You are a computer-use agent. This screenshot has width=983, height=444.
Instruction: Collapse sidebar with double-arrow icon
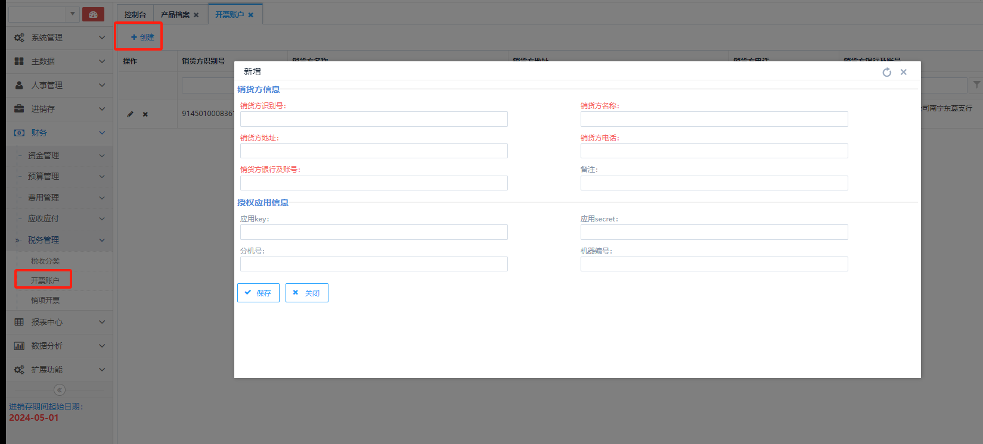[60, 390]
